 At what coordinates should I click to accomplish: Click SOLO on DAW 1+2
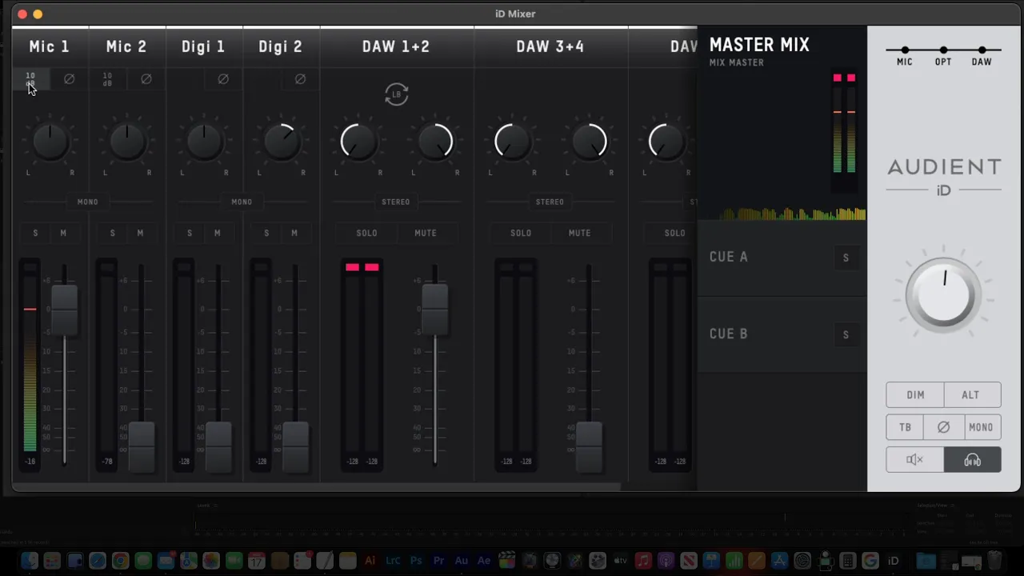[366, 233]
